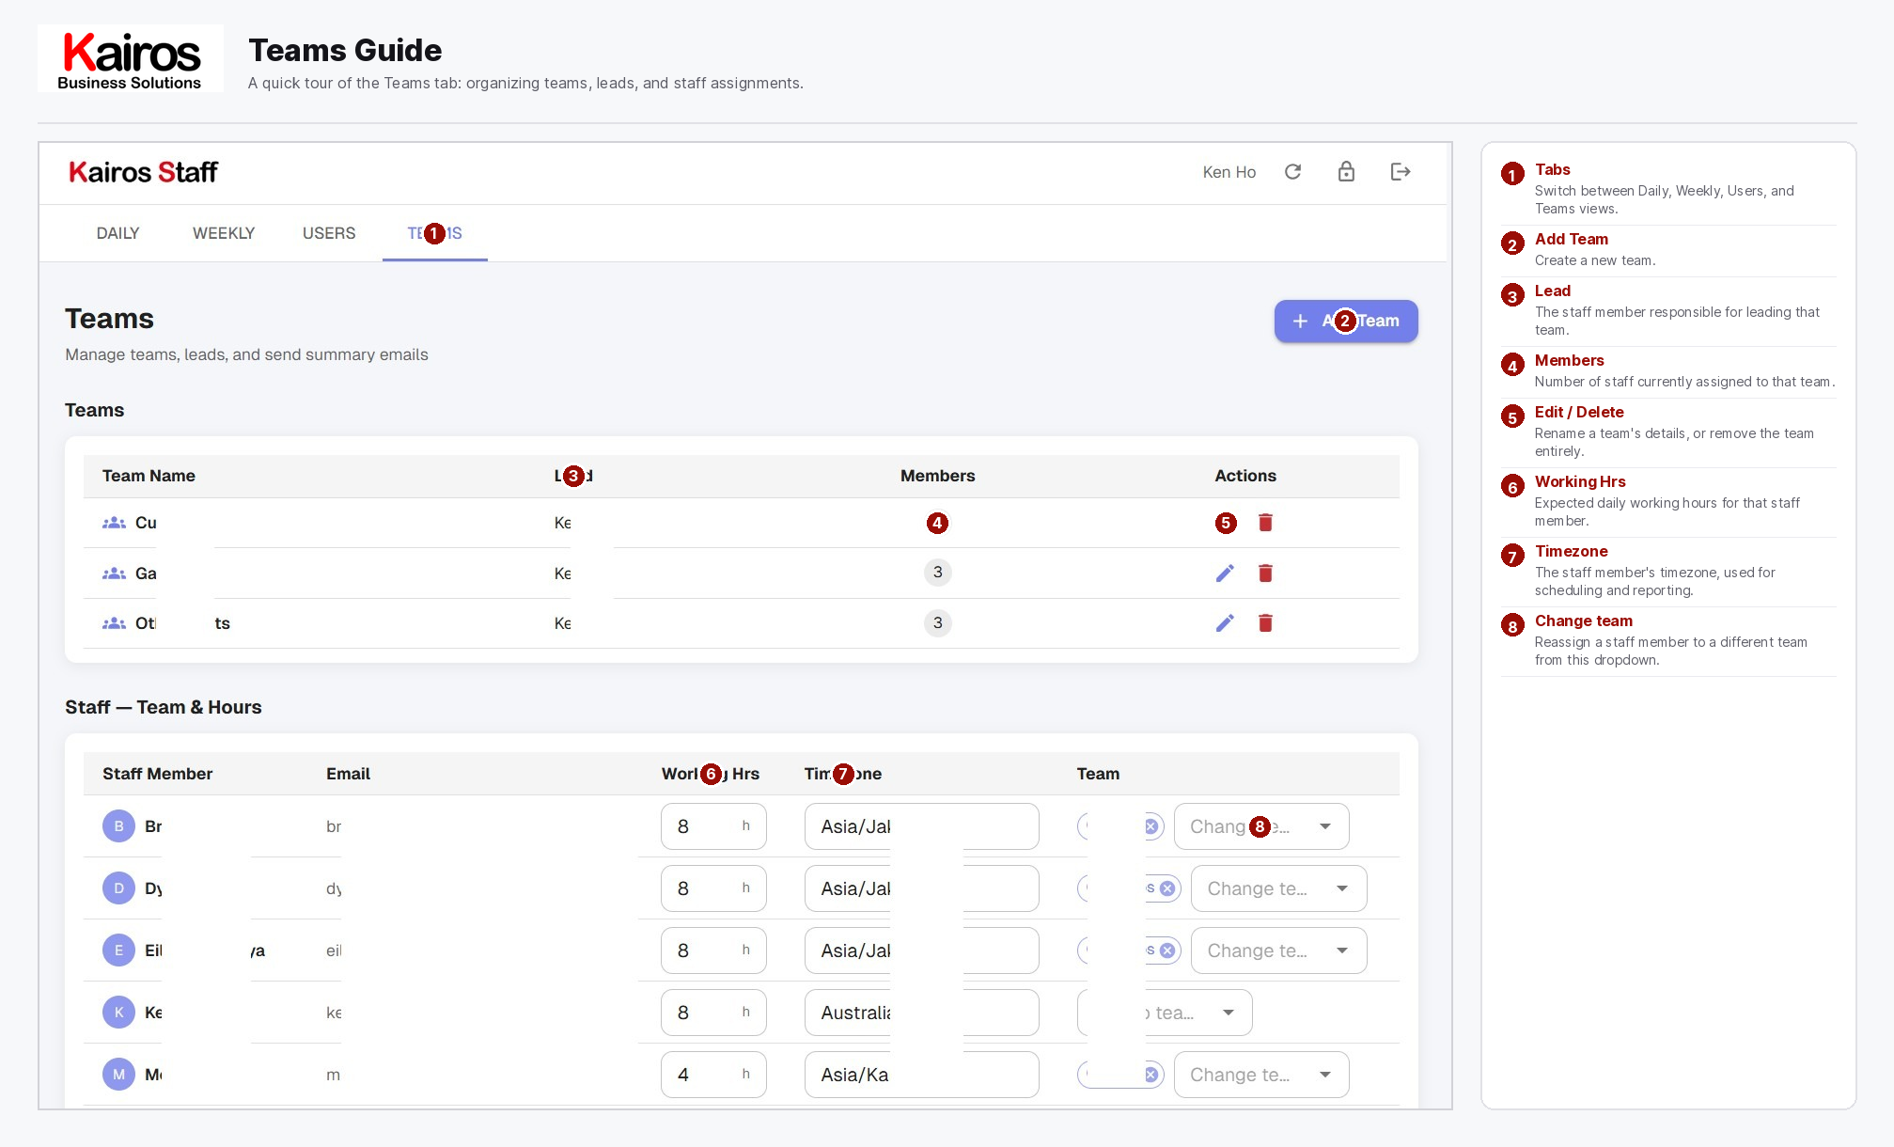The image size is (1894, 1147).
Task: Click the working hours field for Br
Action: tap(713, 826)
